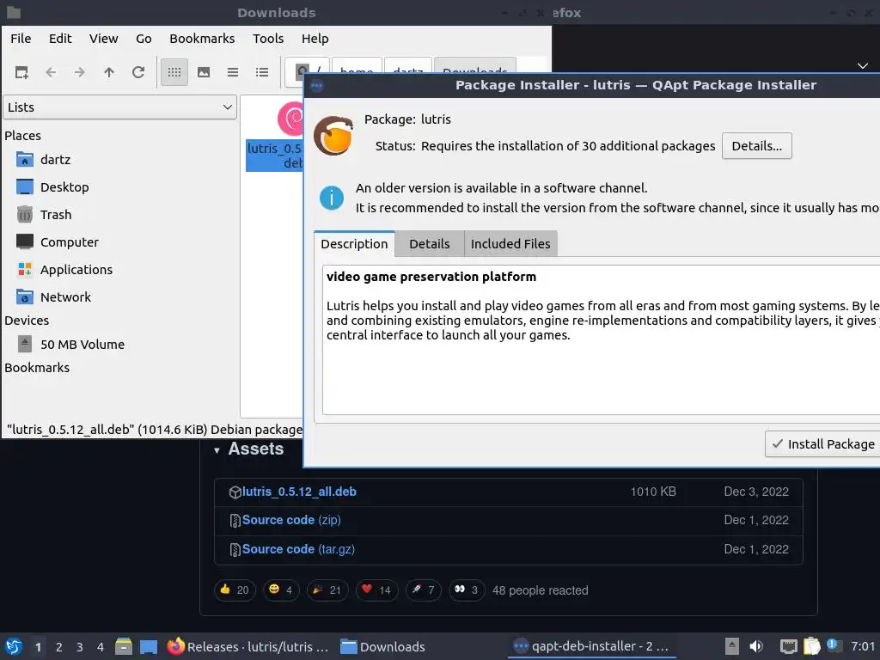
Task: Click heart reaction with 14
Action: click(376, 590)
